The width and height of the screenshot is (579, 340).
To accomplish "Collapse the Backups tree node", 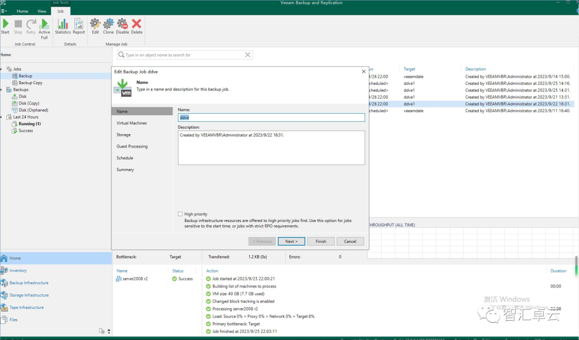I will tap(2, 90).
